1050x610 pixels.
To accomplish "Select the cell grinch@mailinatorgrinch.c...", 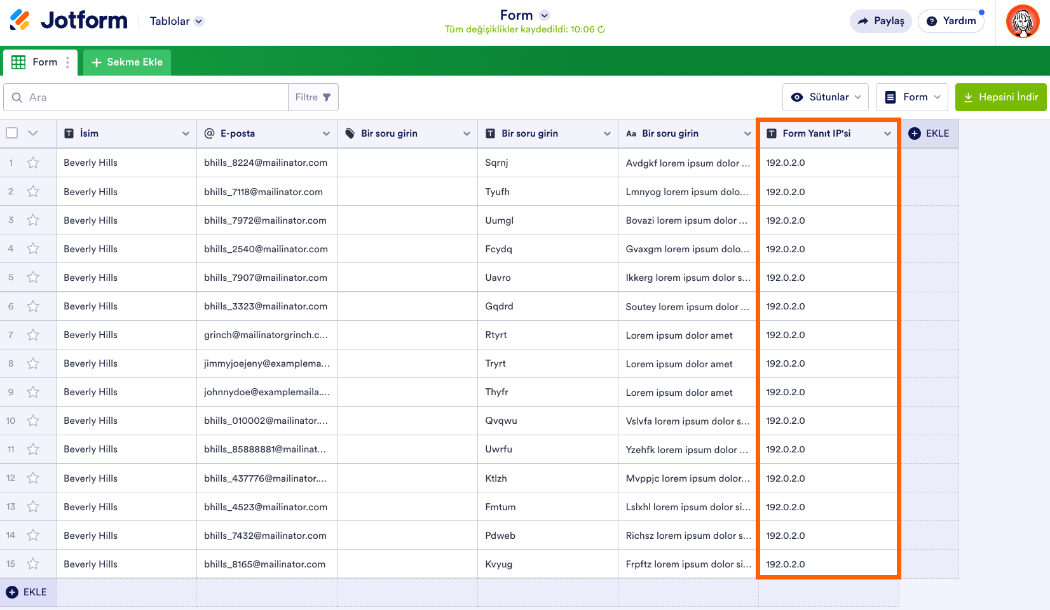I will pyautogui.click(x=267, y=335).
